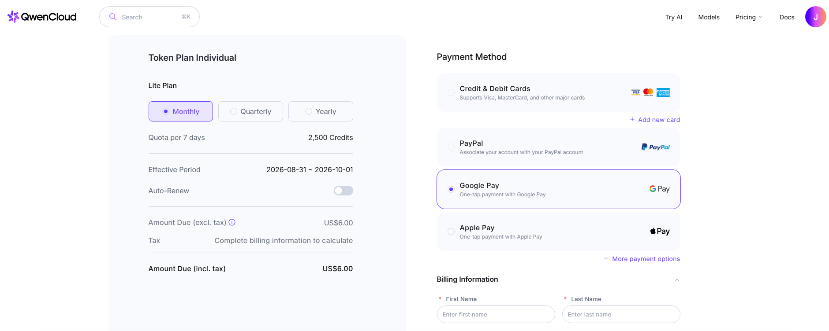This screenshot has width=829, height=331.
Task: Choose Credit & Debit Cards radio button
Action: pyautogui.click(x=451, y=92)
